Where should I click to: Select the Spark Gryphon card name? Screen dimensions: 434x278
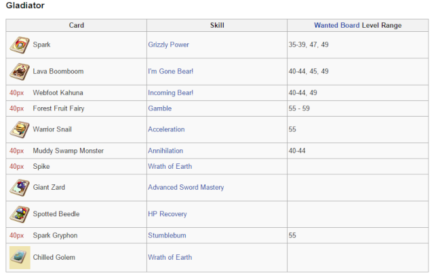click(55, 235)
